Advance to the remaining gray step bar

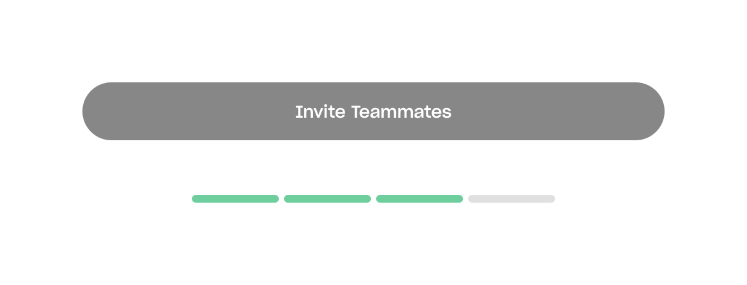tap(511, 199)
